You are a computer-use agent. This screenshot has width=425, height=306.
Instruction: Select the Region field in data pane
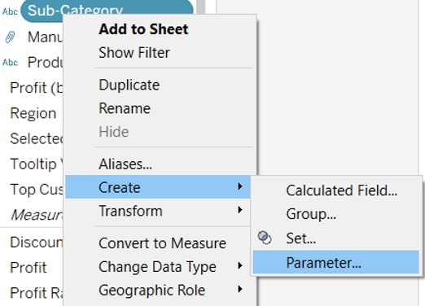coord(33,113)
